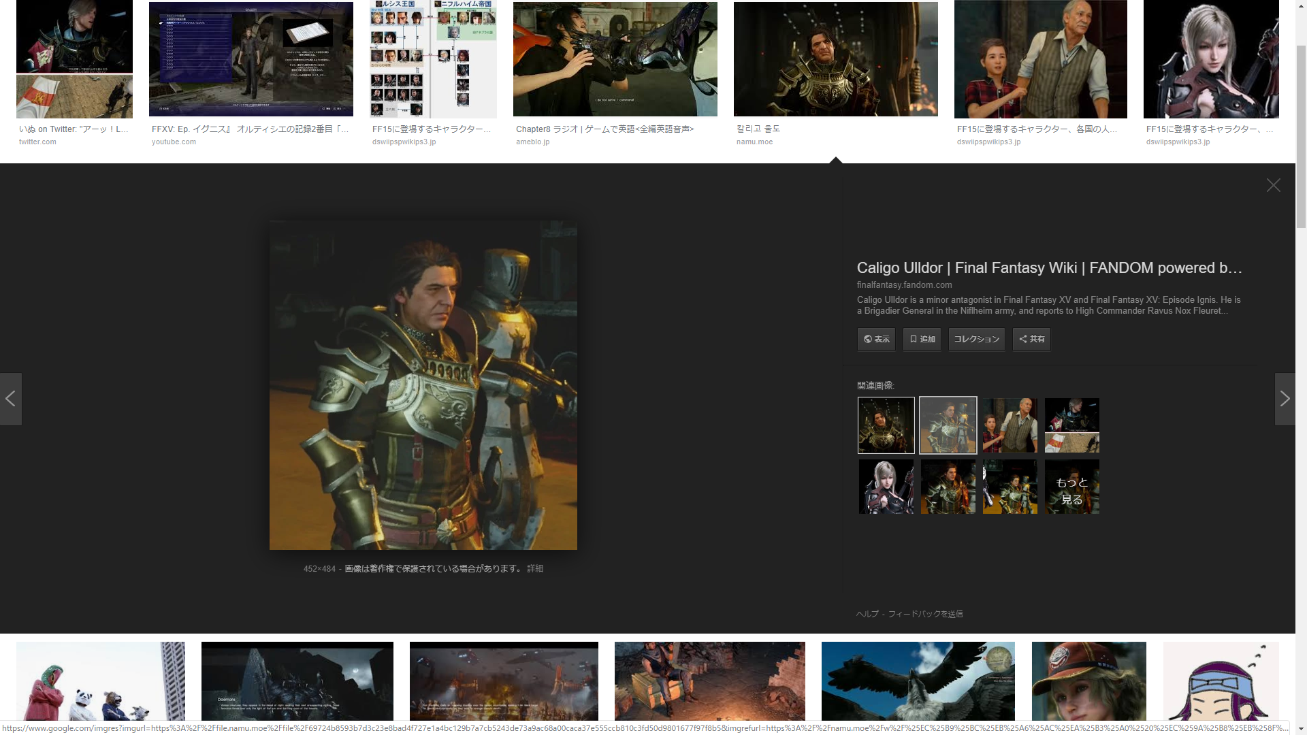This screenshot has height=735, width=1307.
Task: Click the 共有 (share) button
Action: [1031, 339]
